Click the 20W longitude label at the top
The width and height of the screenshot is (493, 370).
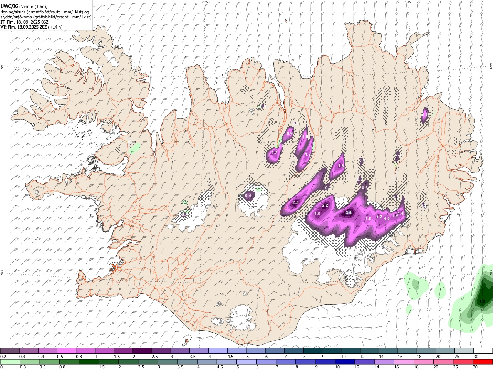click(205, 2)
